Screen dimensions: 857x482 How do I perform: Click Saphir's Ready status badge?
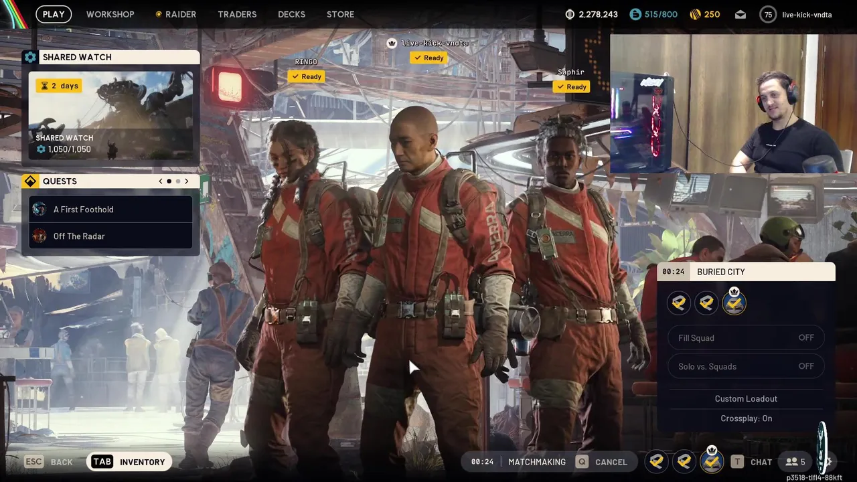[x=571, y=86]
